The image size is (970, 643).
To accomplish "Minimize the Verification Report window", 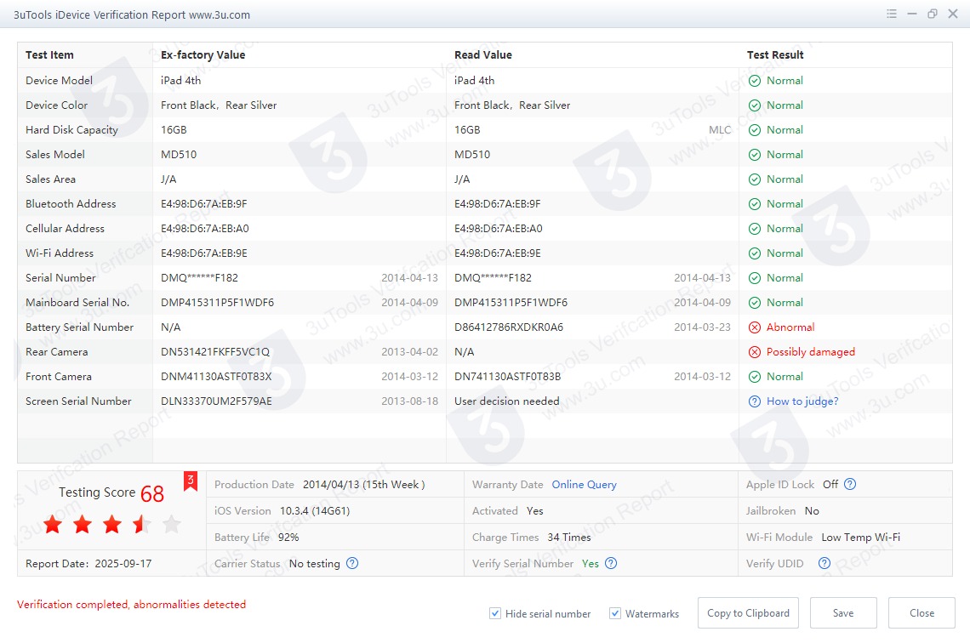I will (x=912, y=14).
